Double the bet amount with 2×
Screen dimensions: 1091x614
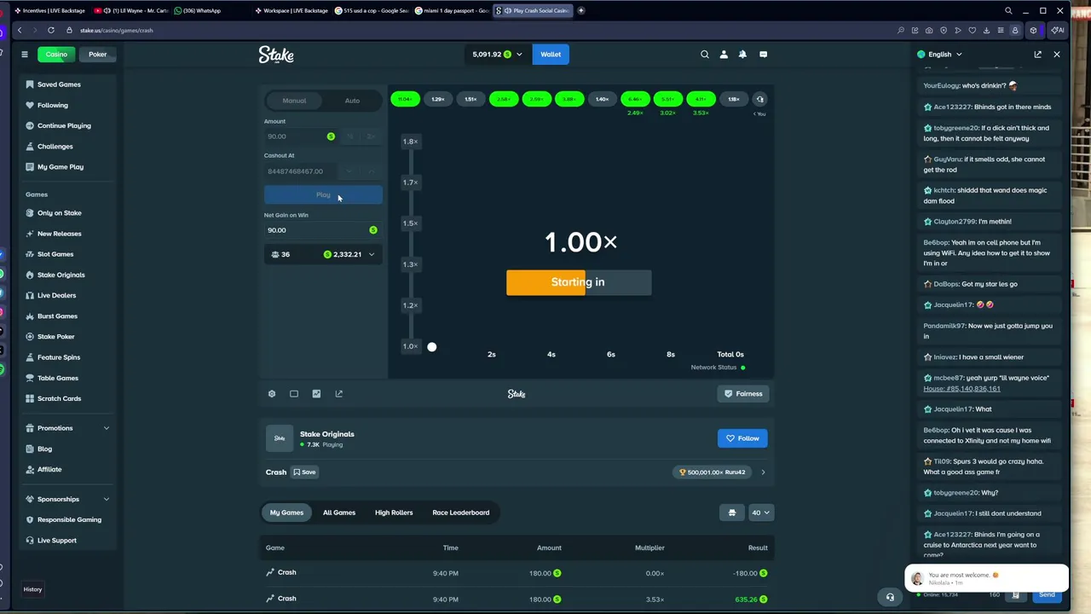(371, 136)
